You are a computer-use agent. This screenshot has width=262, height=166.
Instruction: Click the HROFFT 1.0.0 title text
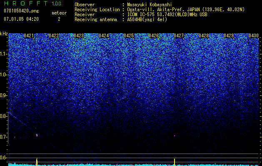[x=32, y=3]
